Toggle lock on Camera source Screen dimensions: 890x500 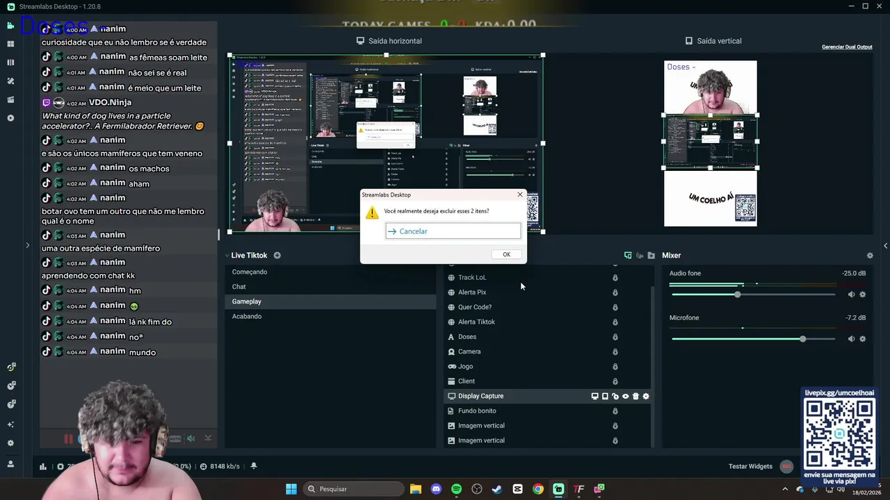[x=615, y=351]
